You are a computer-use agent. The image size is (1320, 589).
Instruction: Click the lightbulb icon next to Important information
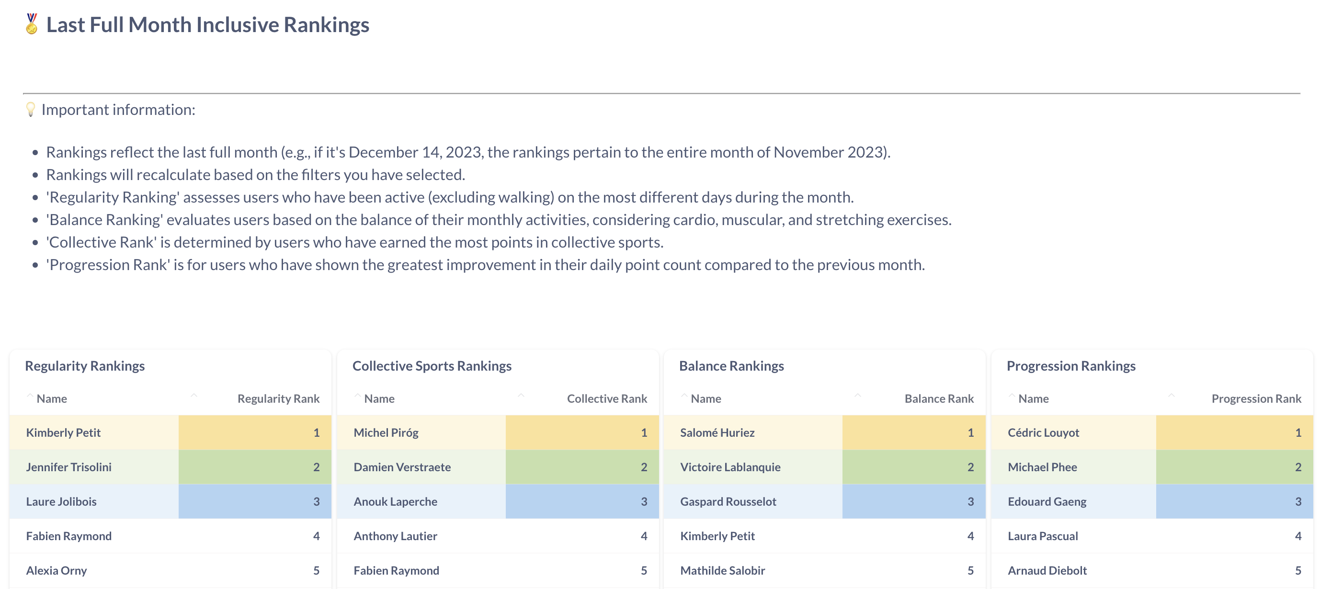pos(30,110)
